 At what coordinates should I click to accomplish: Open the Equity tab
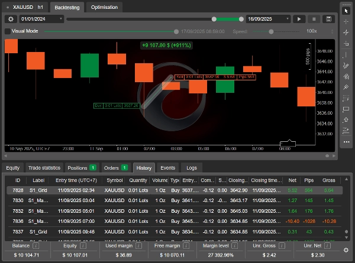pyautogui.click(x=12, y=168)
